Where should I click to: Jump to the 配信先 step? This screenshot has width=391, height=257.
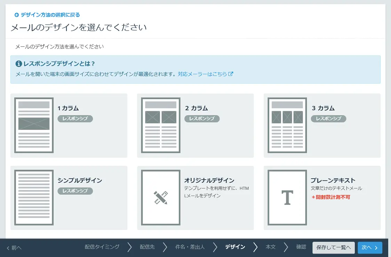pos(147,247)
